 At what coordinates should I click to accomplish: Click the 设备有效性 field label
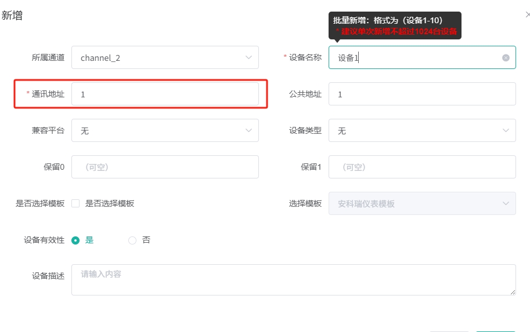(44, 240)
